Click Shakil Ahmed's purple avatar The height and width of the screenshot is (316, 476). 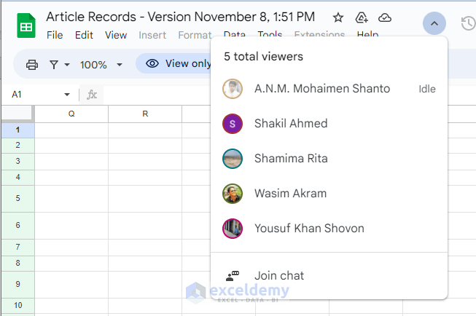[x=233, y=124]
